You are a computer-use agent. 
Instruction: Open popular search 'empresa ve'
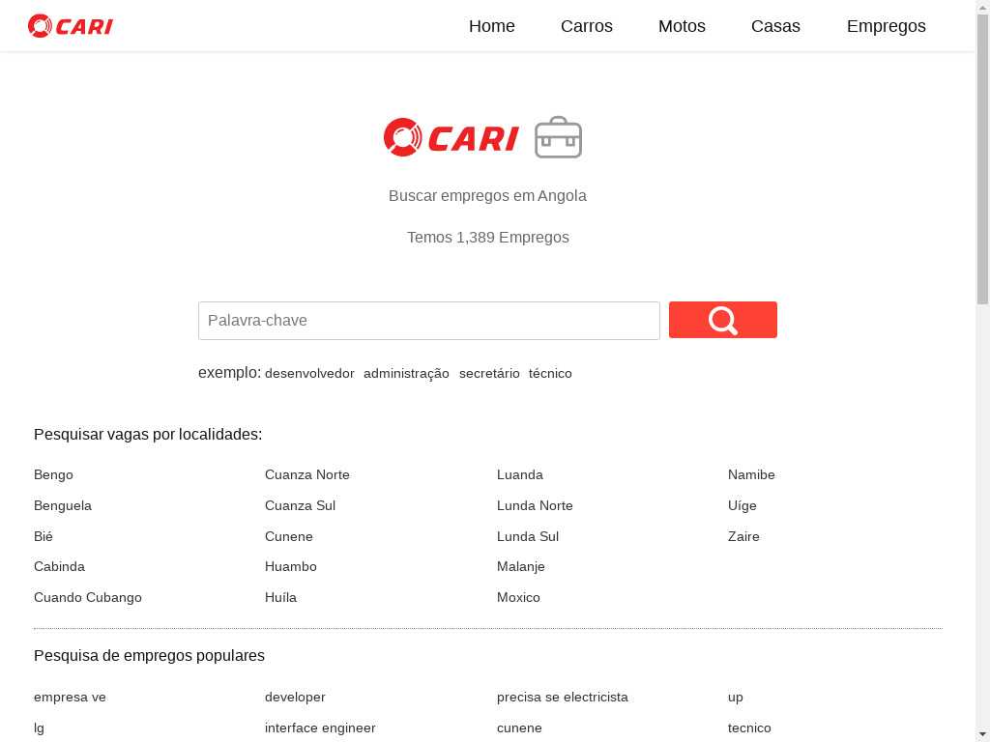70,698
